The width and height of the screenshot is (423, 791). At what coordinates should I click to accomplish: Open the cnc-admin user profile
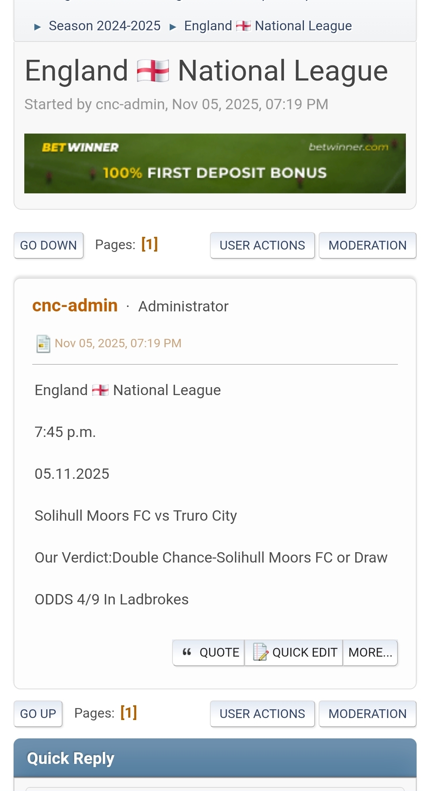click(75, 306)
